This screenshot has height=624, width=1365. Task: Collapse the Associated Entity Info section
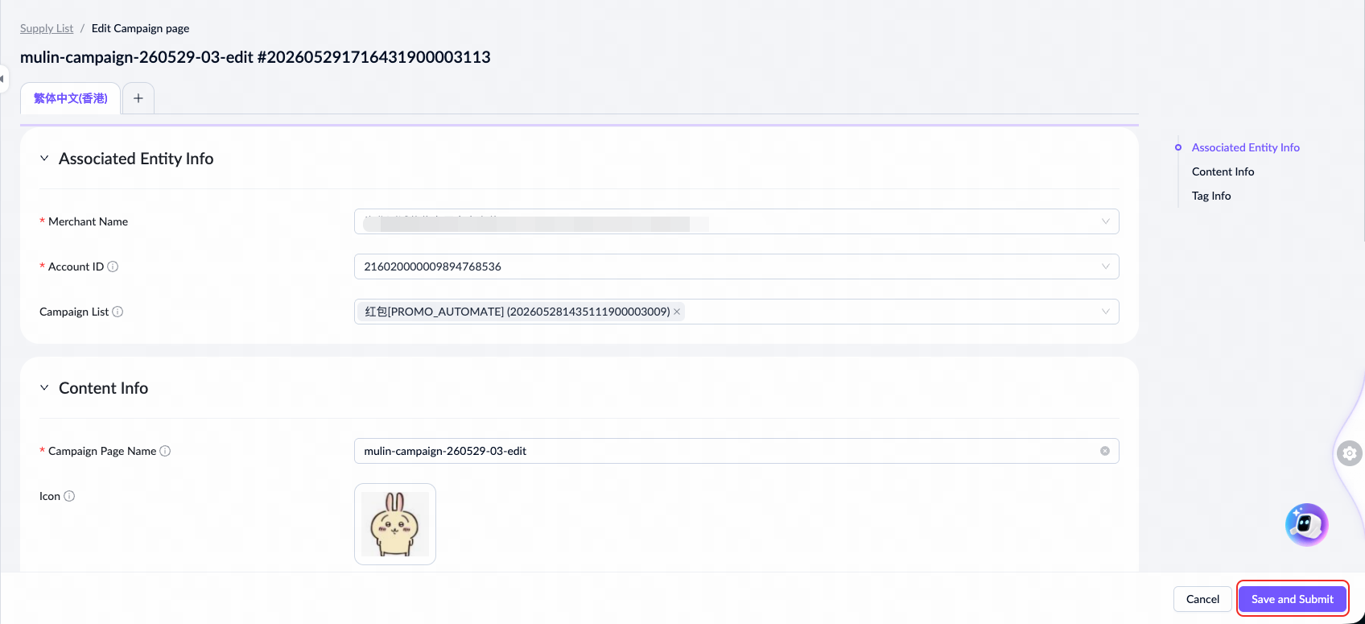click(x=44, y=159)
